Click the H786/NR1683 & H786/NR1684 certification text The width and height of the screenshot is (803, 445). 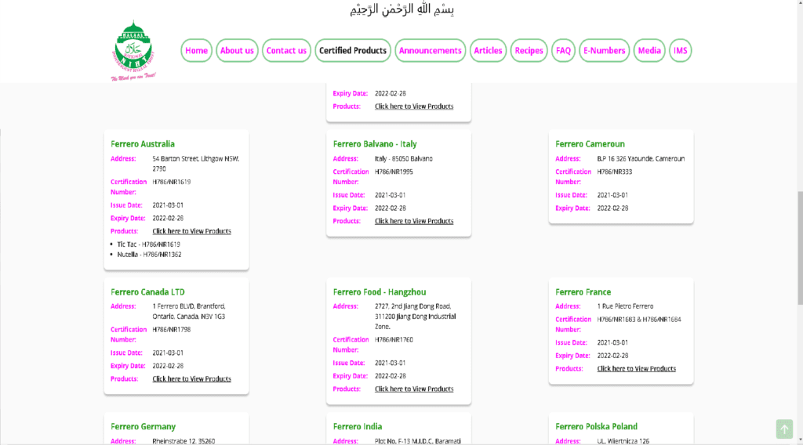coord(639,320)
